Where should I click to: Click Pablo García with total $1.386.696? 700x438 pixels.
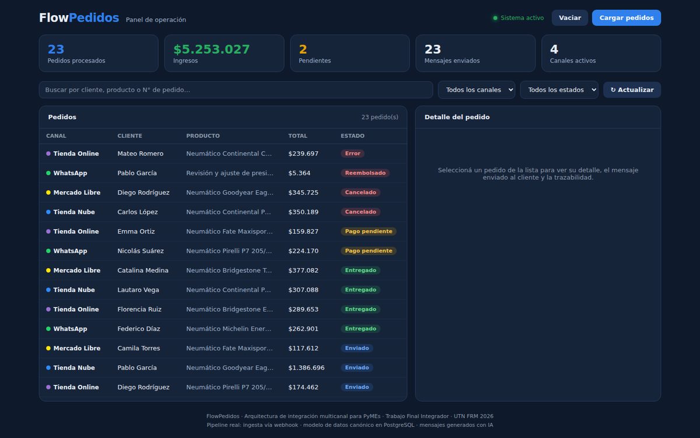point(137,368)
